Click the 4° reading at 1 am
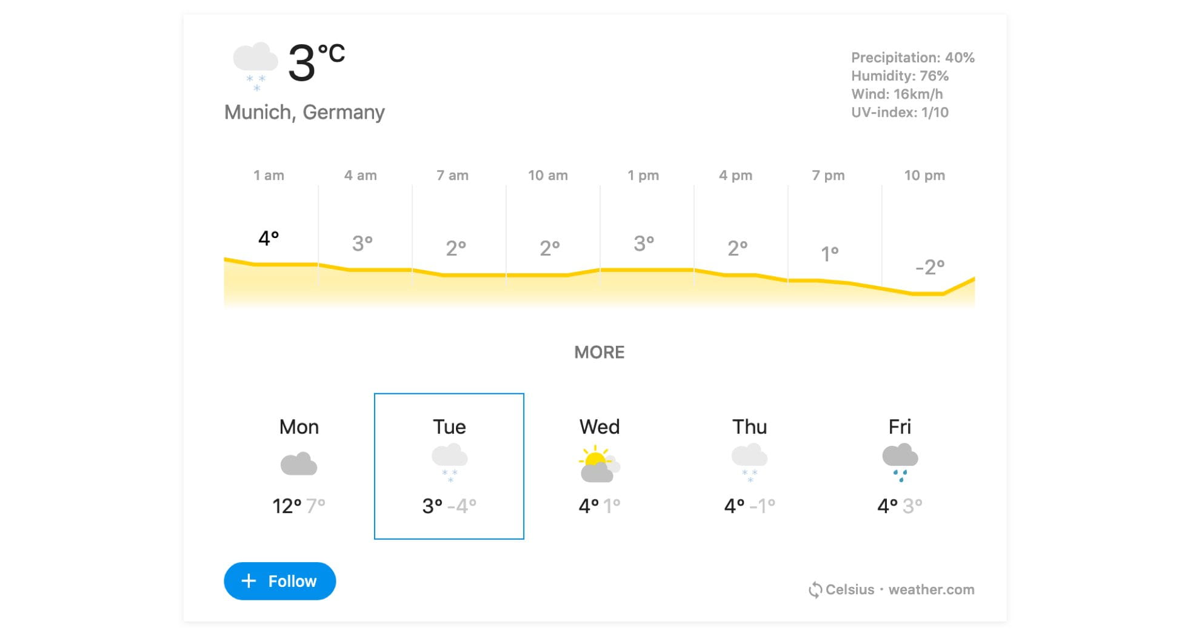Image resolution: width=1193 pixels, height=636 pixels. (269, 237)
